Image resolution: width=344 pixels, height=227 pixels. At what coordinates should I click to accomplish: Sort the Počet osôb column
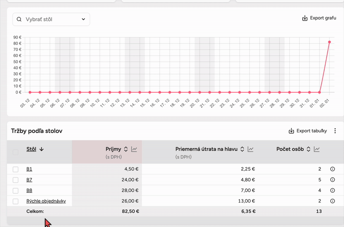point(308,149)
